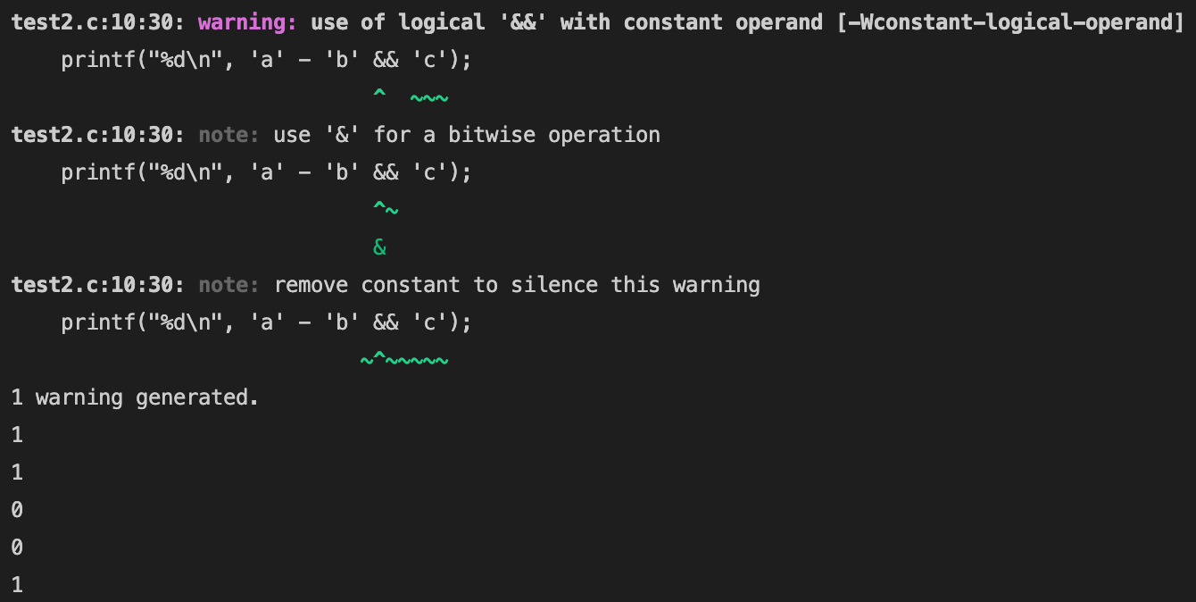Click the test2.c:10:30 link on the bitwise note line

point(98,135)
